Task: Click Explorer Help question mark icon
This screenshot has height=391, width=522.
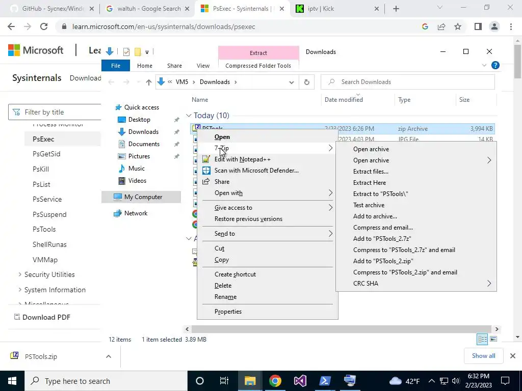Action: click(x=495, y=66)
